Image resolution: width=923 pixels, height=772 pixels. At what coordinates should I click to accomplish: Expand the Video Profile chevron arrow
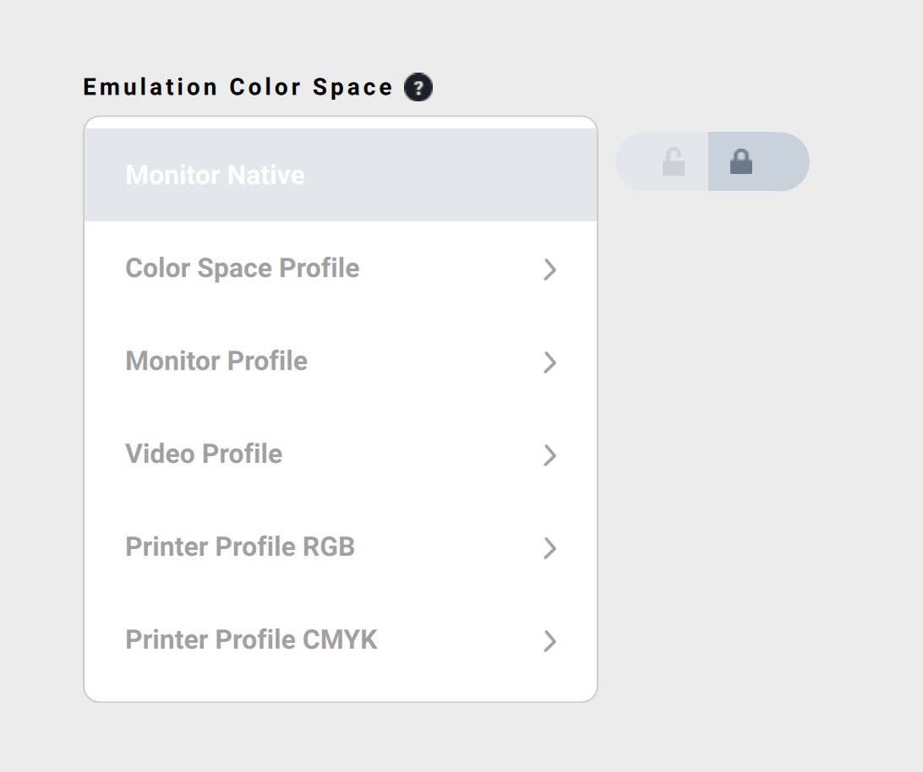549,455
